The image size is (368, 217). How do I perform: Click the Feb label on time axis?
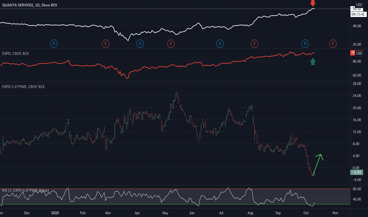pos(83,213)
